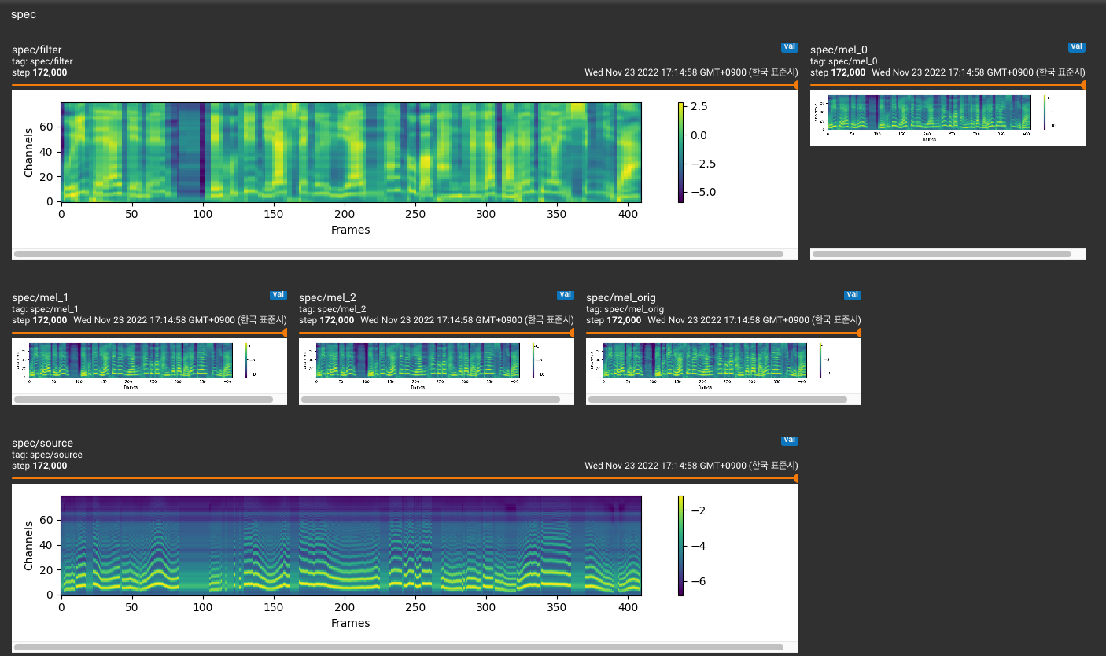Viewport: 1106px width, 656px height.
Task: Toggle the val chip under the spec header row
Action: (x=790, y=46)
